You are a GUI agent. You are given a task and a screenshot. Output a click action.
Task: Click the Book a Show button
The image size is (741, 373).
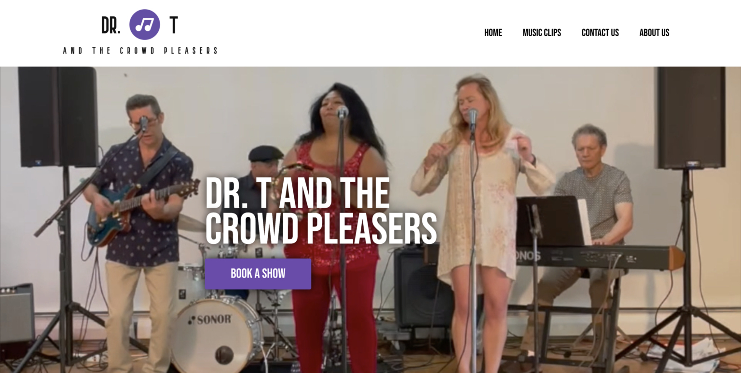click(258, 274)
